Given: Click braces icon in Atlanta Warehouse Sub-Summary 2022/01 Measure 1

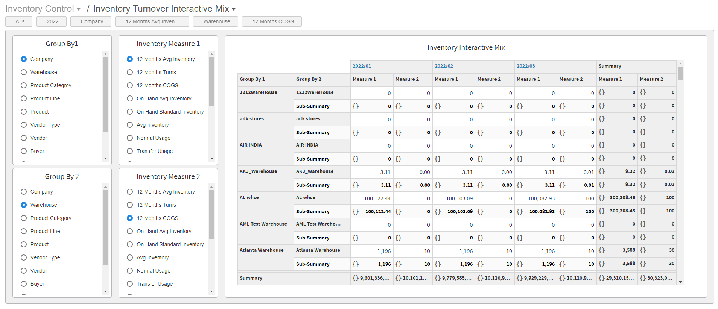Looking at the screenshot, I should click(356, 264).
